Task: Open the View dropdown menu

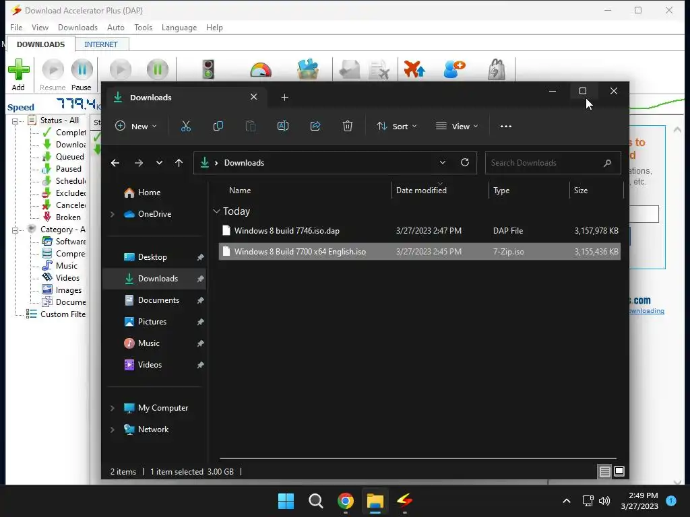Action: point(457,126)
